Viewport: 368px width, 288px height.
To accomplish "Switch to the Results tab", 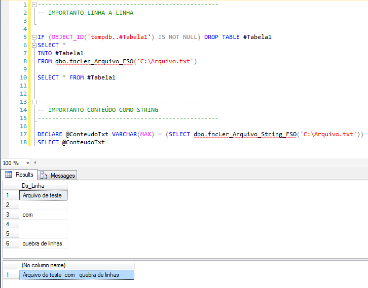I will tap(19, 175).
